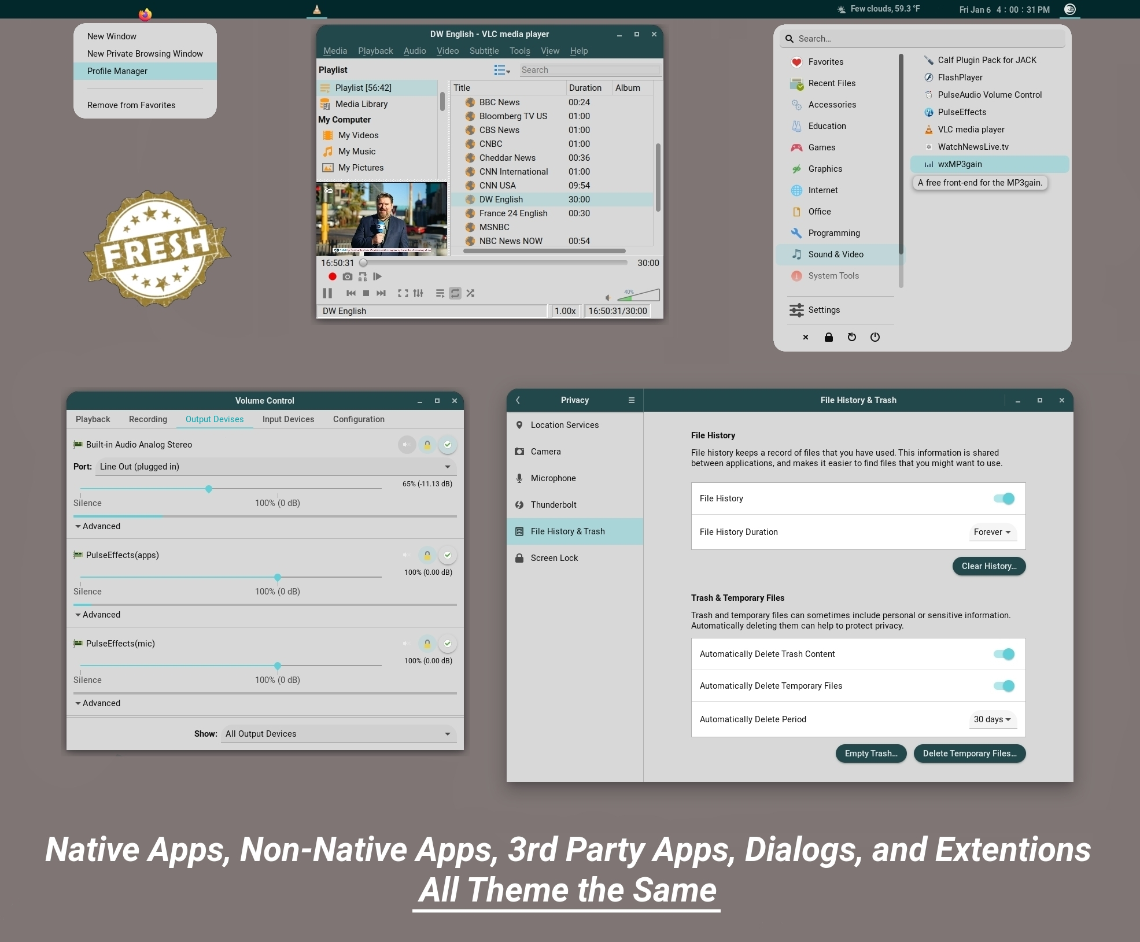The image size is (1140, 942).
Task: Click the power off icon in menu
Action: [x=875, y=337]
